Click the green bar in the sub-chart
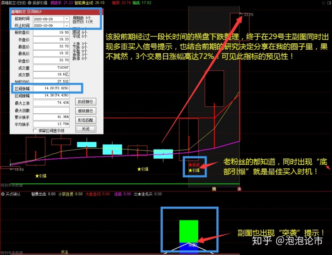This screenshot has height=255, width=332. tap(189, 232)
